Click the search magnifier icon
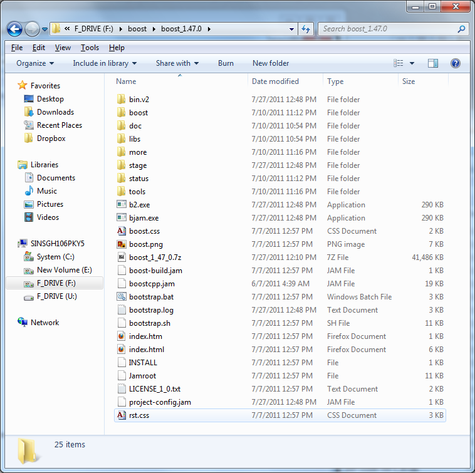Image resolution: width=475 pixels, height=473 pixels. pyautogui.click(x=461, y=29)
